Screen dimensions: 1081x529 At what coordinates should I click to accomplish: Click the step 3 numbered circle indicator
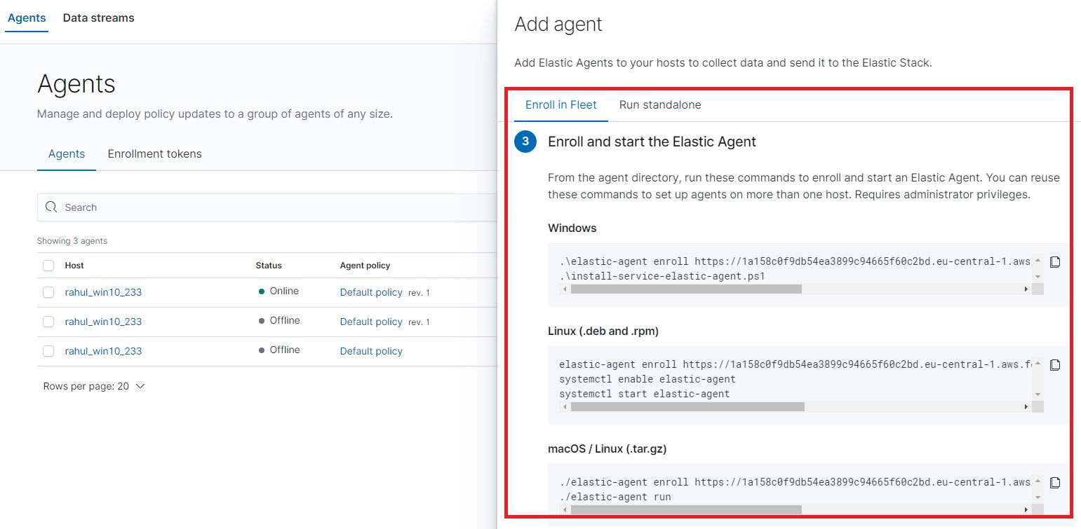525,141
